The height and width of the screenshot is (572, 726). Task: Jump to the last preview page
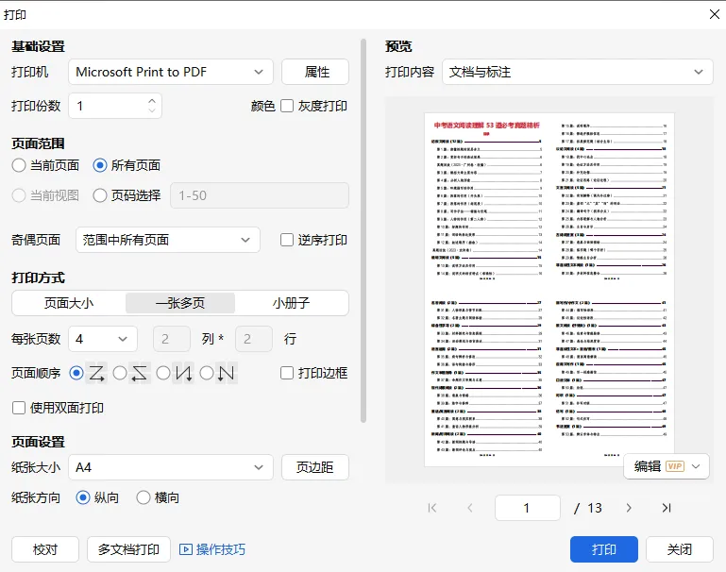coord(667,508)
